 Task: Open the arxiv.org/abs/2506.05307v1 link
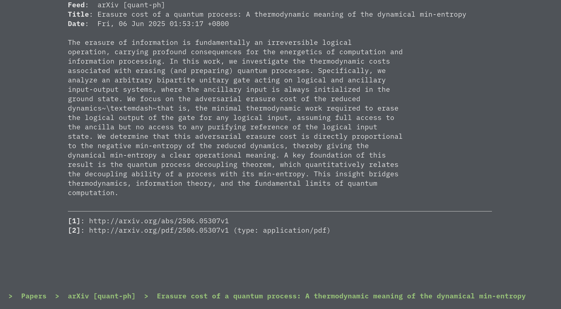159,221
